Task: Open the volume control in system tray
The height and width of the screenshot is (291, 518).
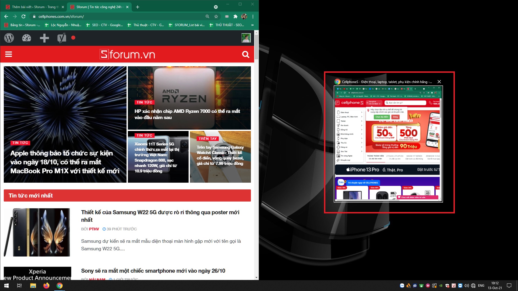Action: pos(467,286)
